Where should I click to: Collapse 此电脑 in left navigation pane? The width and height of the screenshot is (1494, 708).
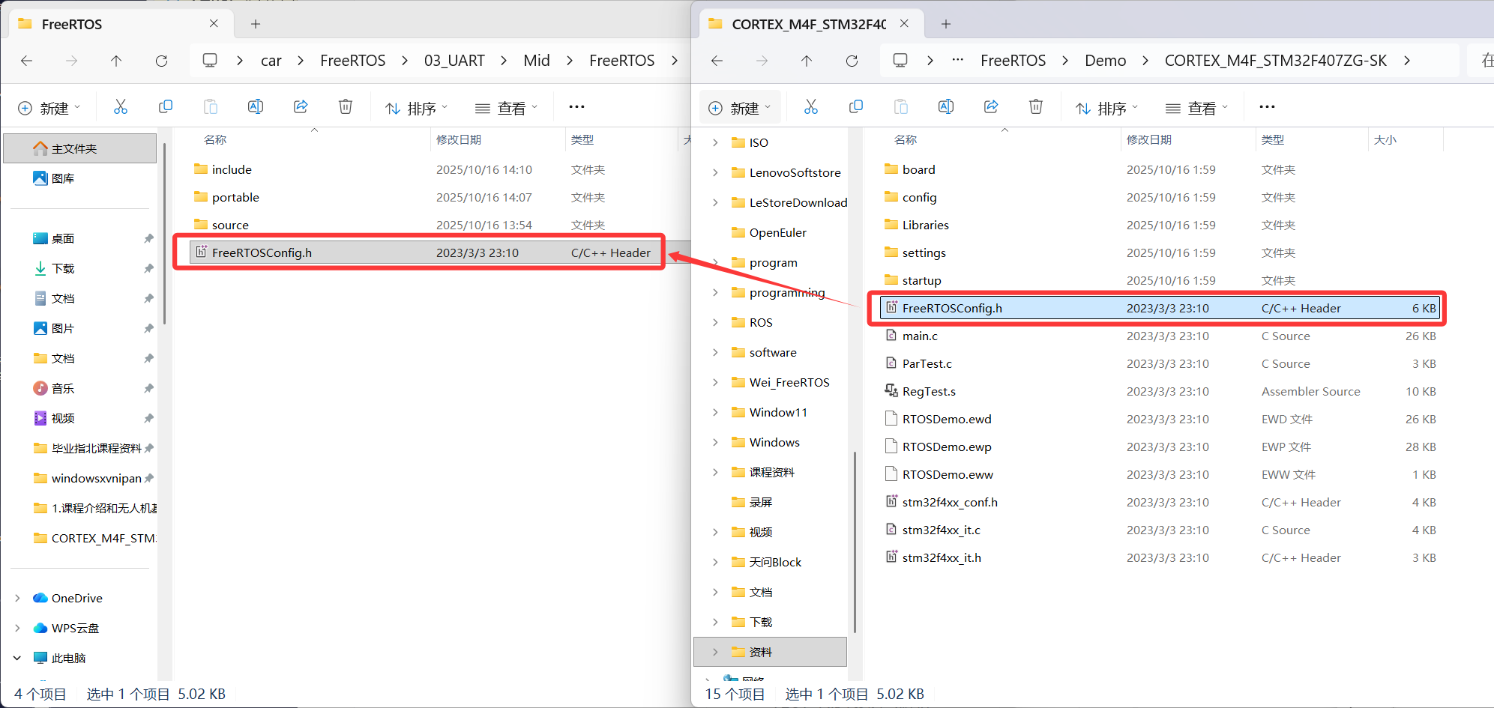(17, 658)
